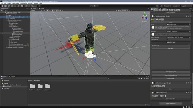Start Play mode
The height and width of the screenshot is (108, 193).
pos(91,6)
